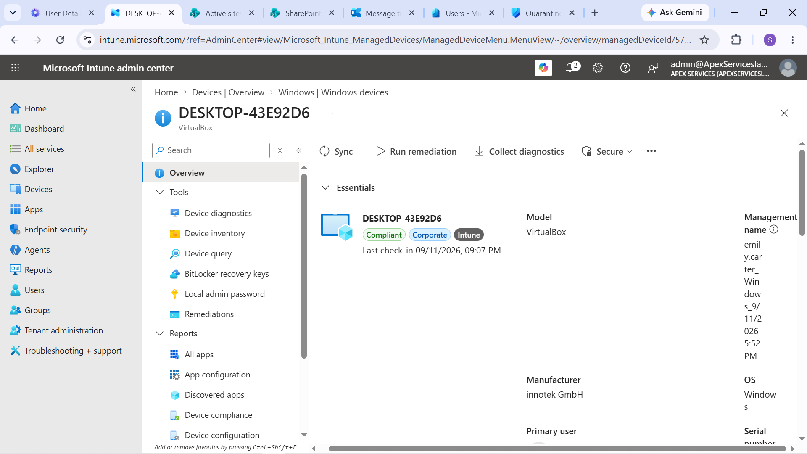The image size is (807, 454).
Task: Click Collect diagnostics
Action: coord(520,151)
